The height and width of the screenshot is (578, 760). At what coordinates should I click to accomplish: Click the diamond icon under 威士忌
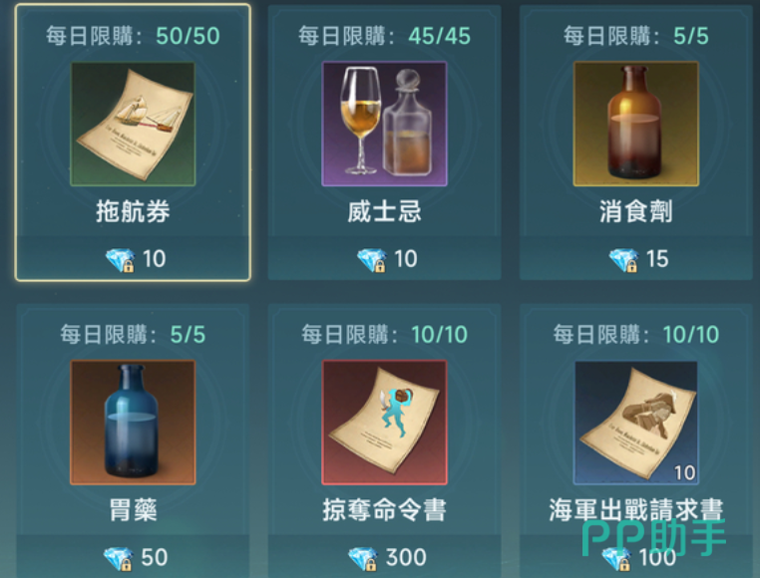point(372,260)
